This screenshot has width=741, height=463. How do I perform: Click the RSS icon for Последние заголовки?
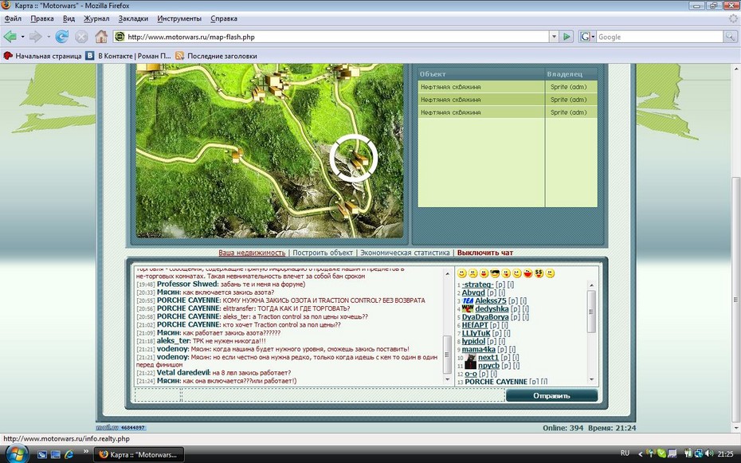point(179,56)
